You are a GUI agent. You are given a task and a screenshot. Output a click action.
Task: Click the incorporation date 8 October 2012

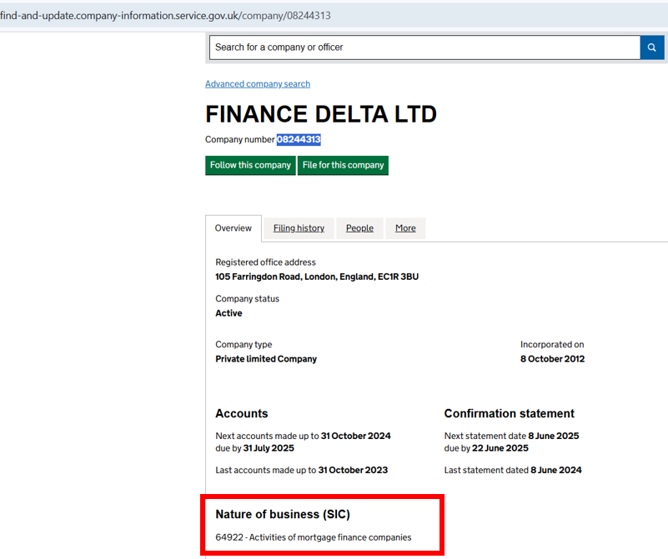click(x=552, y=359)
